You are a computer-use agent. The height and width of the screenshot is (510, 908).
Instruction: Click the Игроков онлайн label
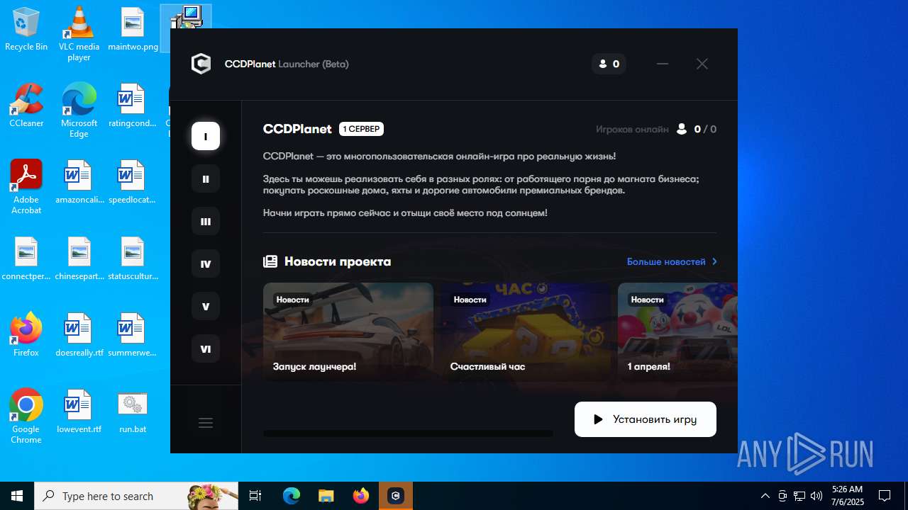pos(632,129)
